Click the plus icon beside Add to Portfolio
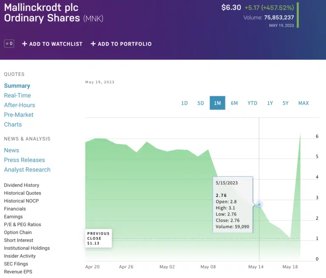 tap(93, 44)
